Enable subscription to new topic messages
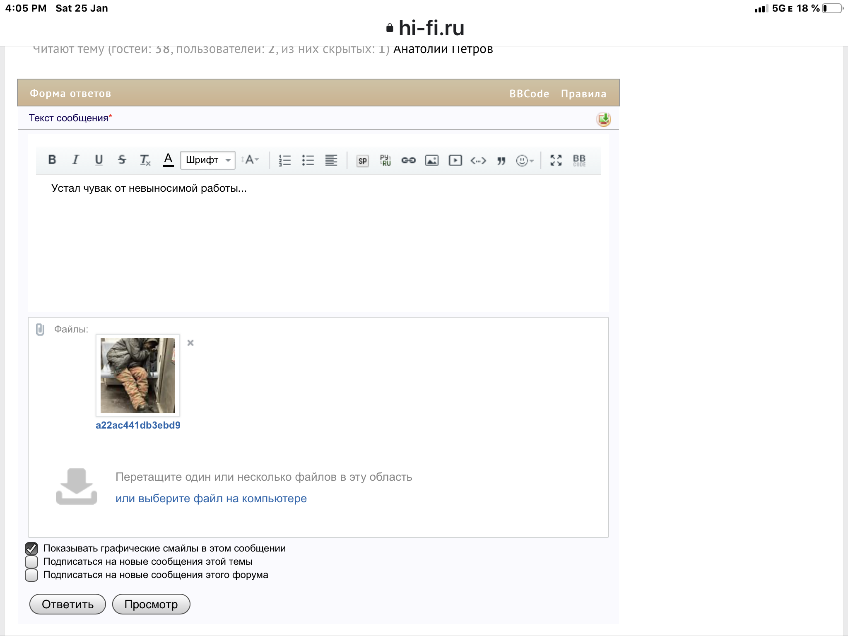 pos(32,562)
